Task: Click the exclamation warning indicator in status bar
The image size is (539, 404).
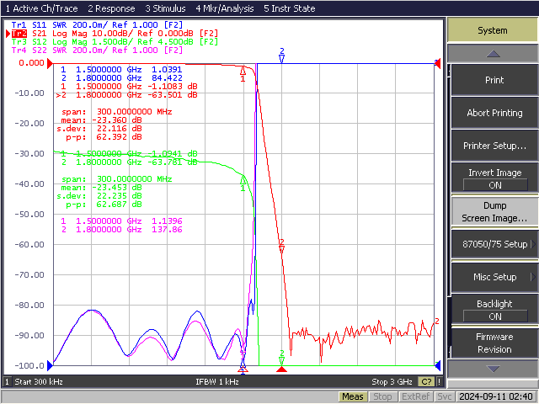Action: click(439, 381)
